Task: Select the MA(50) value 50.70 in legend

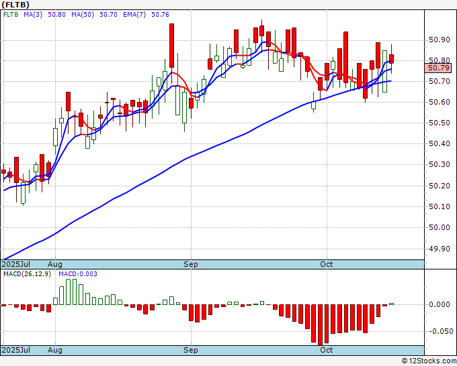Action: click(x=108, y=15)
